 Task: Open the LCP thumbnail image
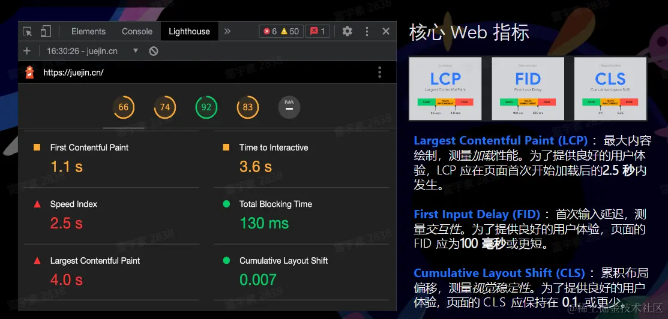[x=445, y=89]
